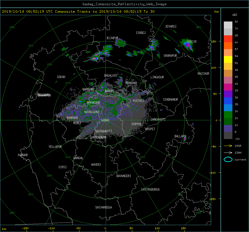
Task: Click the BADAMI label
Action: click(x=110, y=91)
